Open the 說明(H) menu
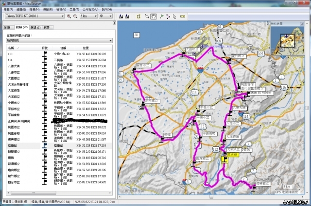 tap(107, 9)
